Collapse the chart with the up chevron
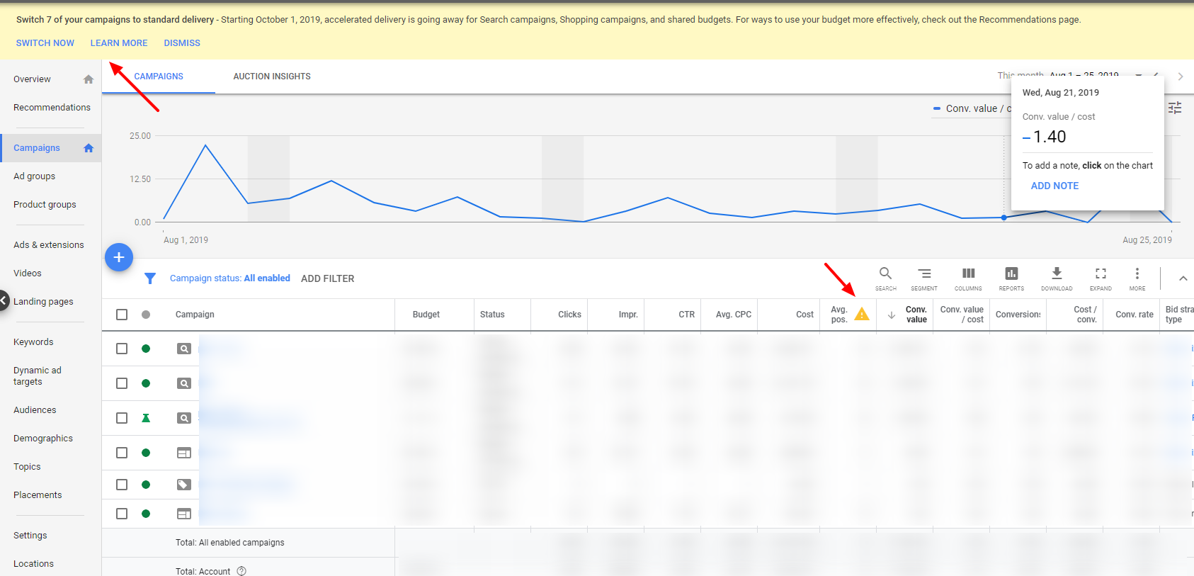1194x576 pixels. (x=1183, y=278)
